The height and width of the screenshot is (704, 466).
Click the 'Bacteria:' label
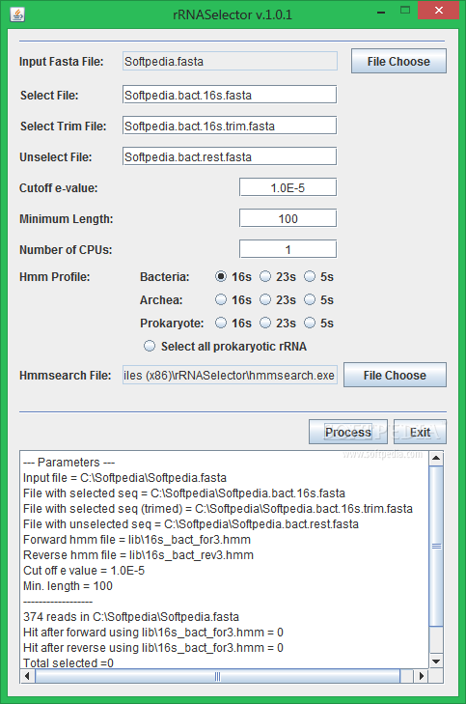pyautogui.click(x=165, y=276)
